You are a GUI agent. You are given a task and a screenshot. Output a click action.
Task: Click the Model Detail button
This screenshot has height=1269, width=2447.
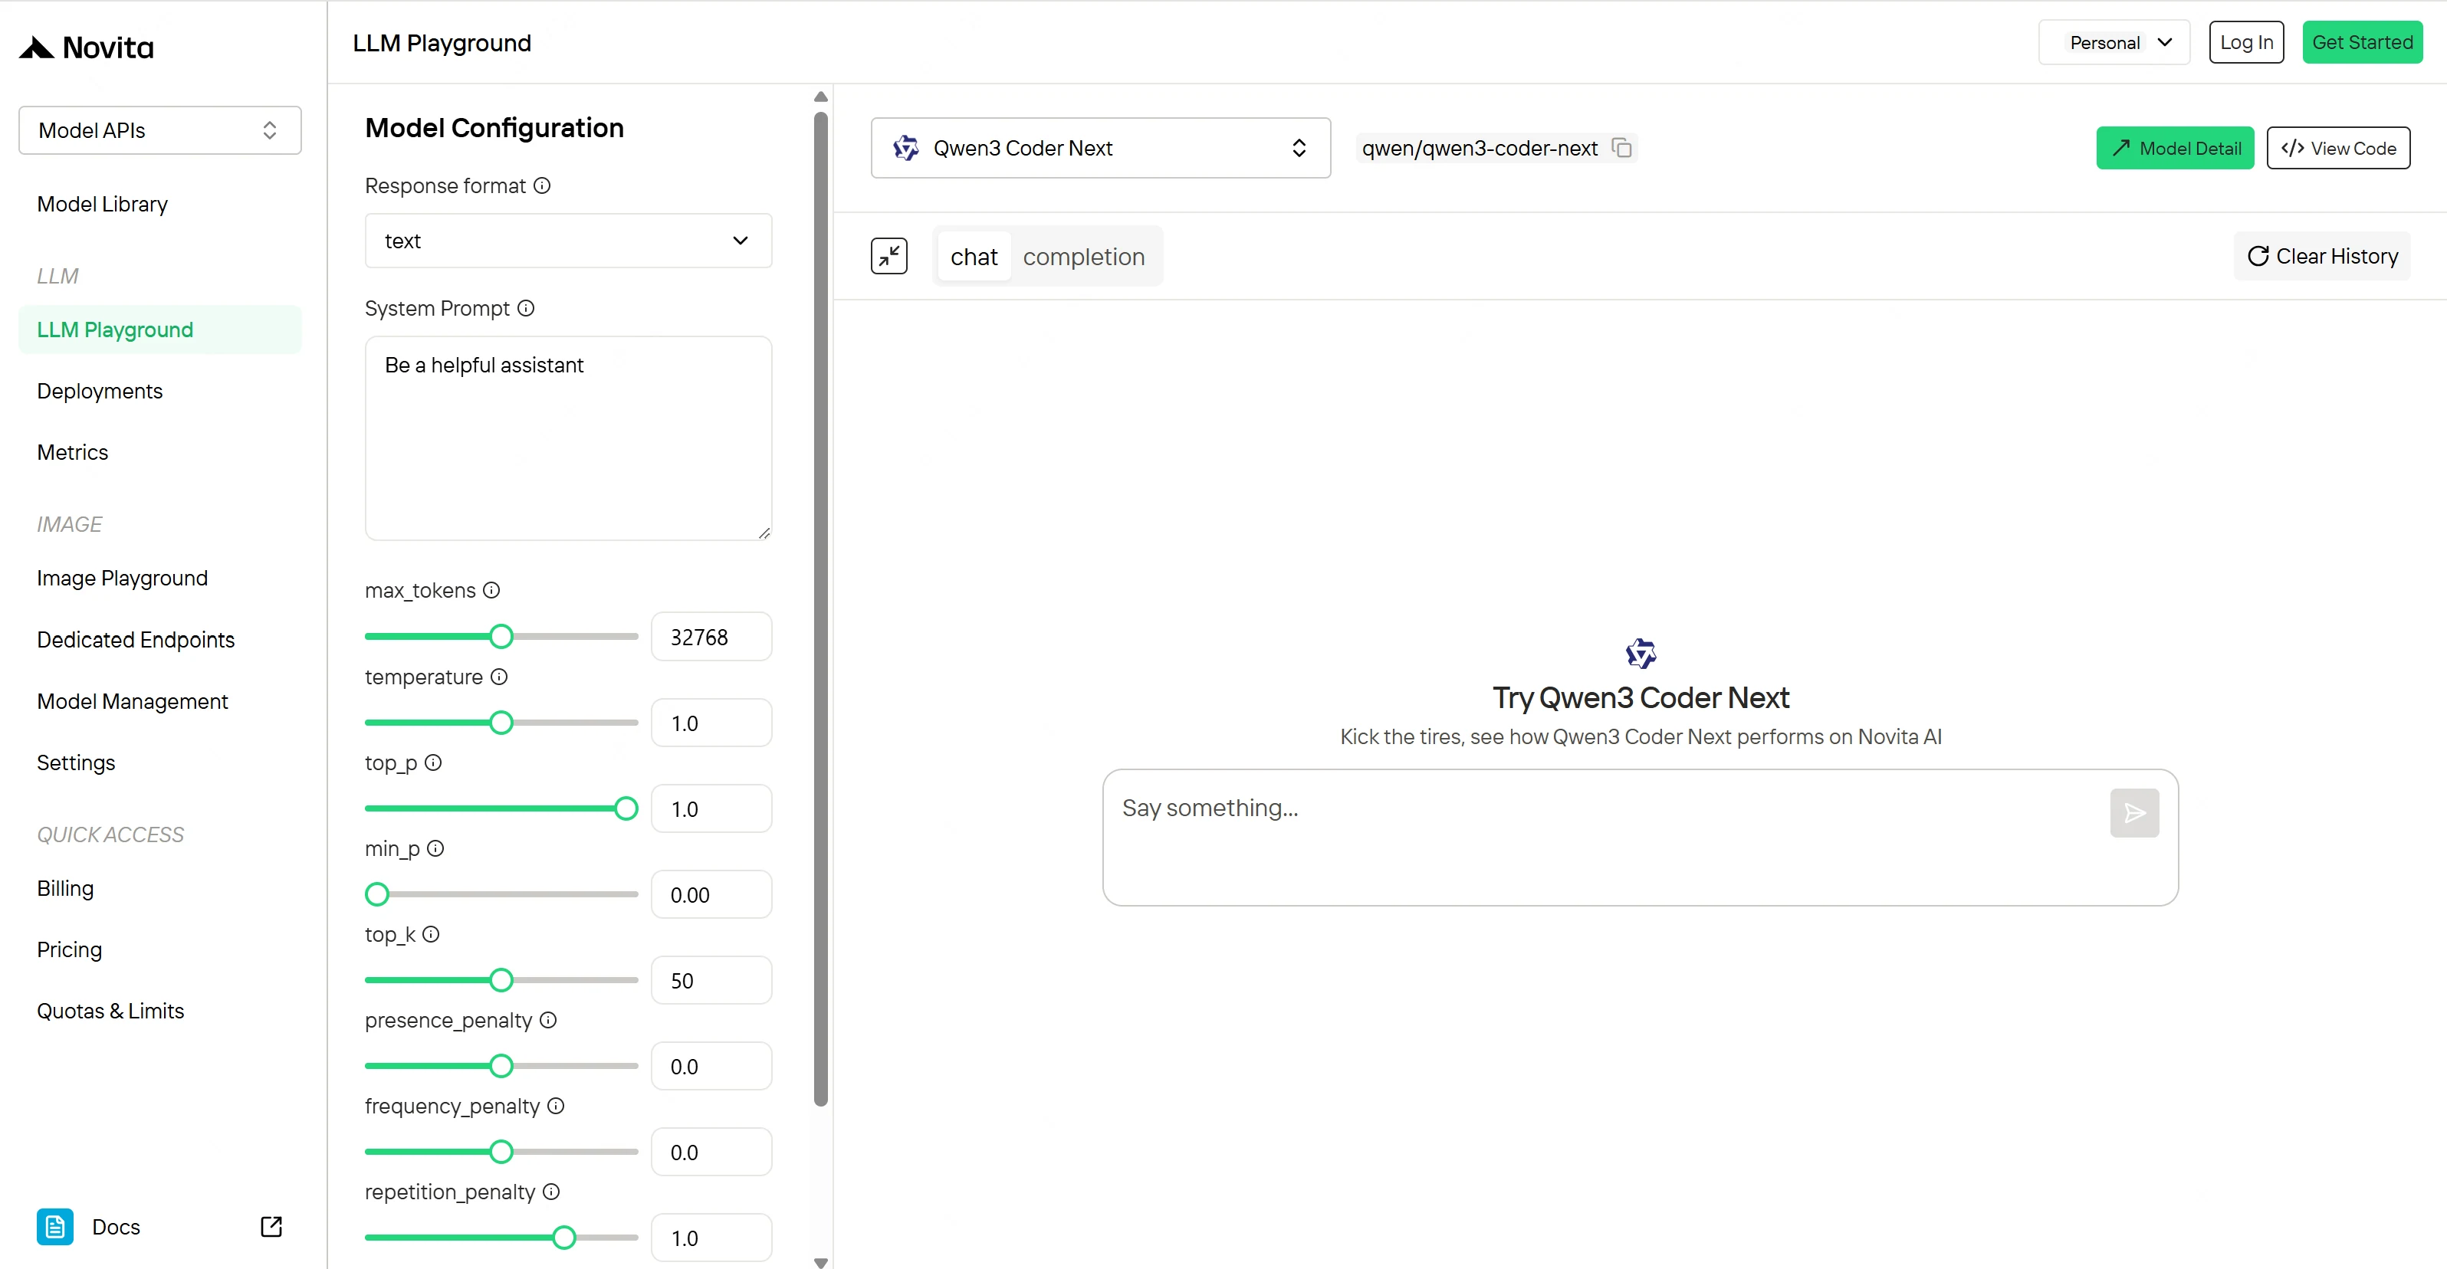point(2176,148)
